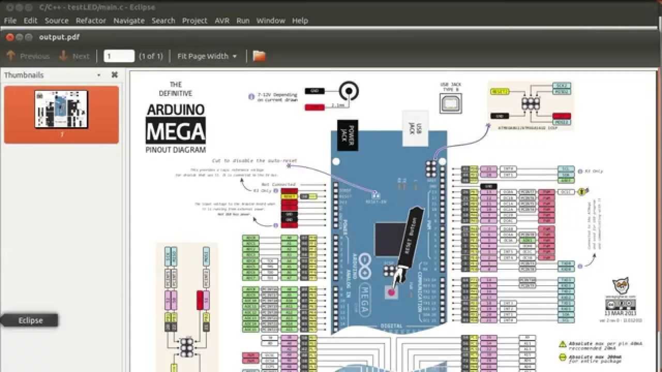662x372 pixels.
Task: Open the Source menu
Action: coord(56,21)
